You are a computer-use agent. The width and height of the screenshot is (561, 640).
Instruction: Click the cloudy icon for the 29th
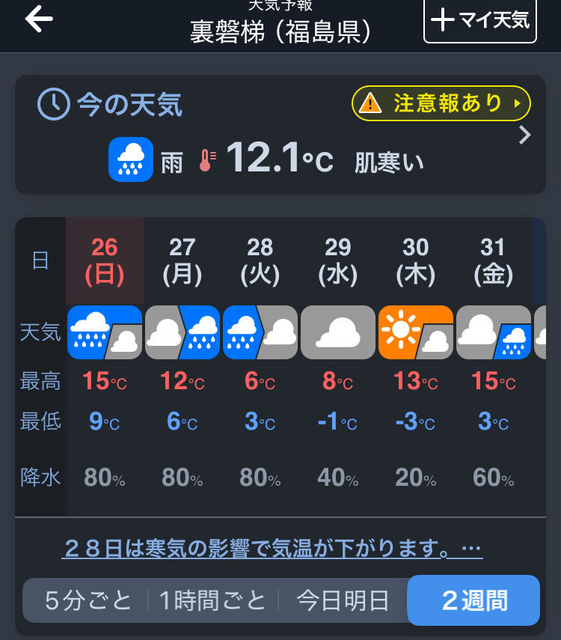[338, 332]
